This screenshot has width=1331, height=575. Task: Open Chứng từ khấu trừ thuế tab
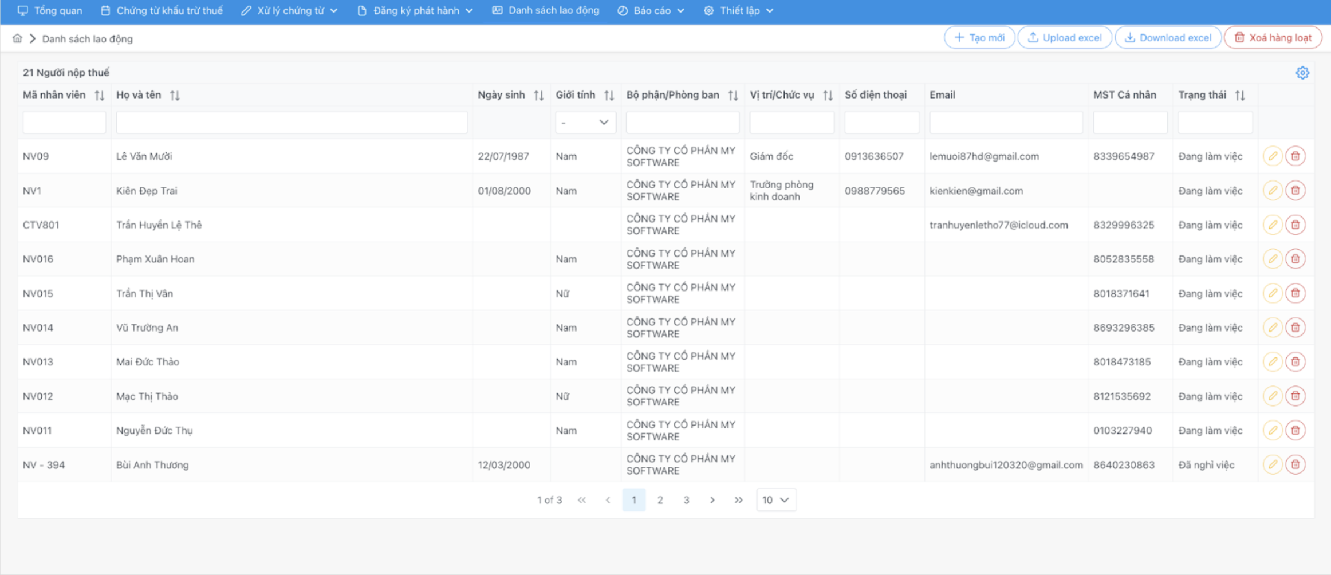[162, 11]
